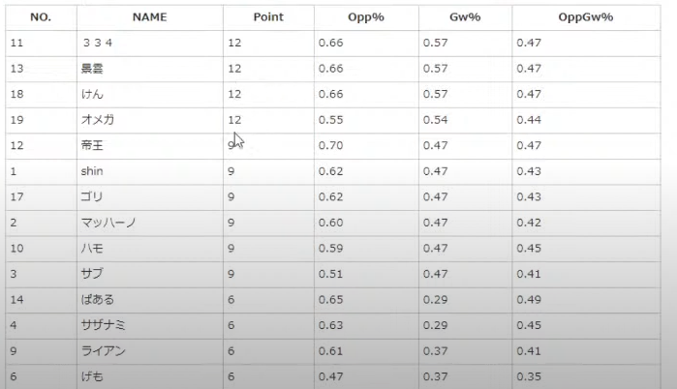
Task: Click the NO. column header
Action: tap(41, 17)
